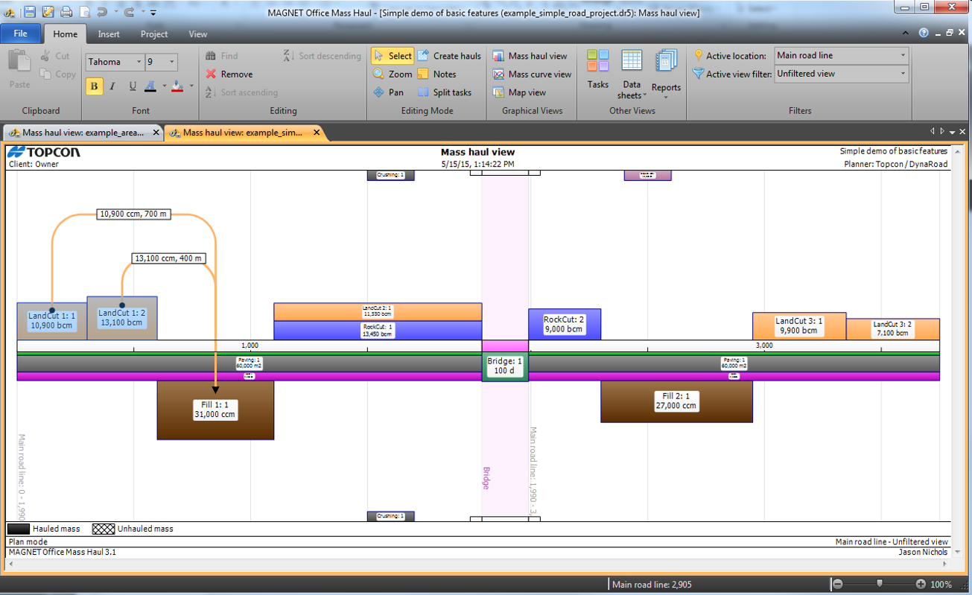Screen dimensions: 972x595
Task: Click the Create hauls button
Action: click(x=449, y=55)
